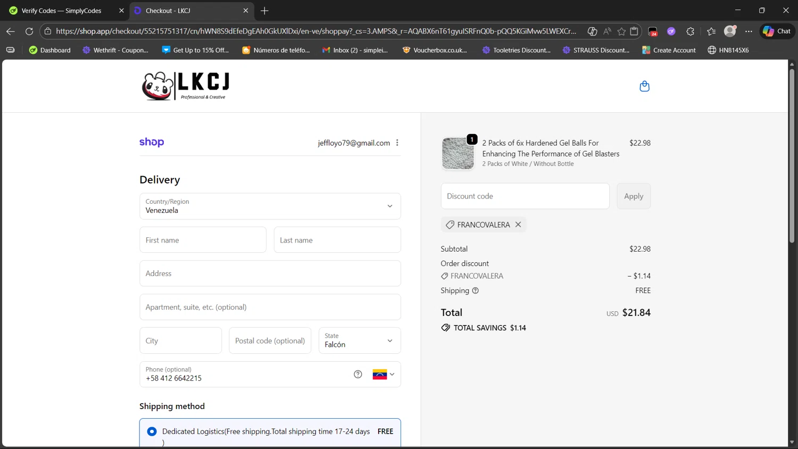Click the Total amount $21.84
Image resolution: width=798 pixels, height=449 pixels.
tap(636, 313)
